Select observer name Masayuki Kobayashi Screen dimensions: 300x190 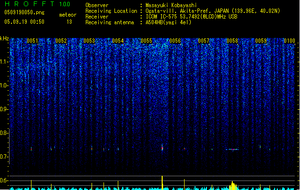(171, 5)
